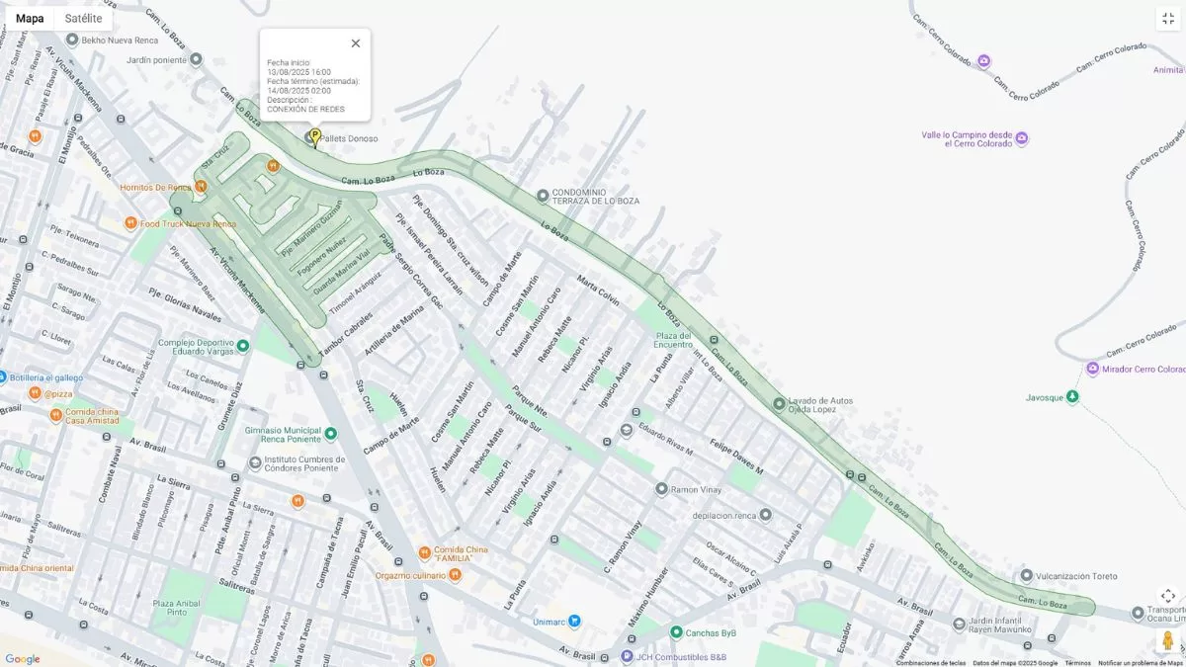
Task: Click the Vulcanización Toreto location pin
Action: [1027, 575]
